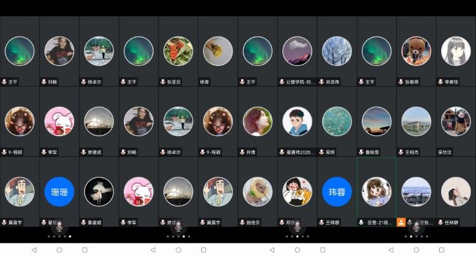This screenshot has height=257, width=476.
Task: Open the almond blossom painting avatar
Action: coord(336,122)
